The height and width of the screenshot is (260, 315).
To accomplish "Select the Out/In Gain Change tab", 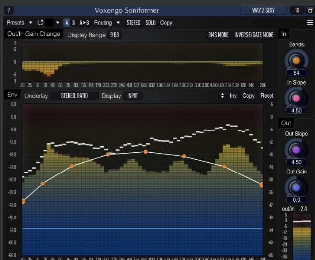I will [x=34, y=34].
